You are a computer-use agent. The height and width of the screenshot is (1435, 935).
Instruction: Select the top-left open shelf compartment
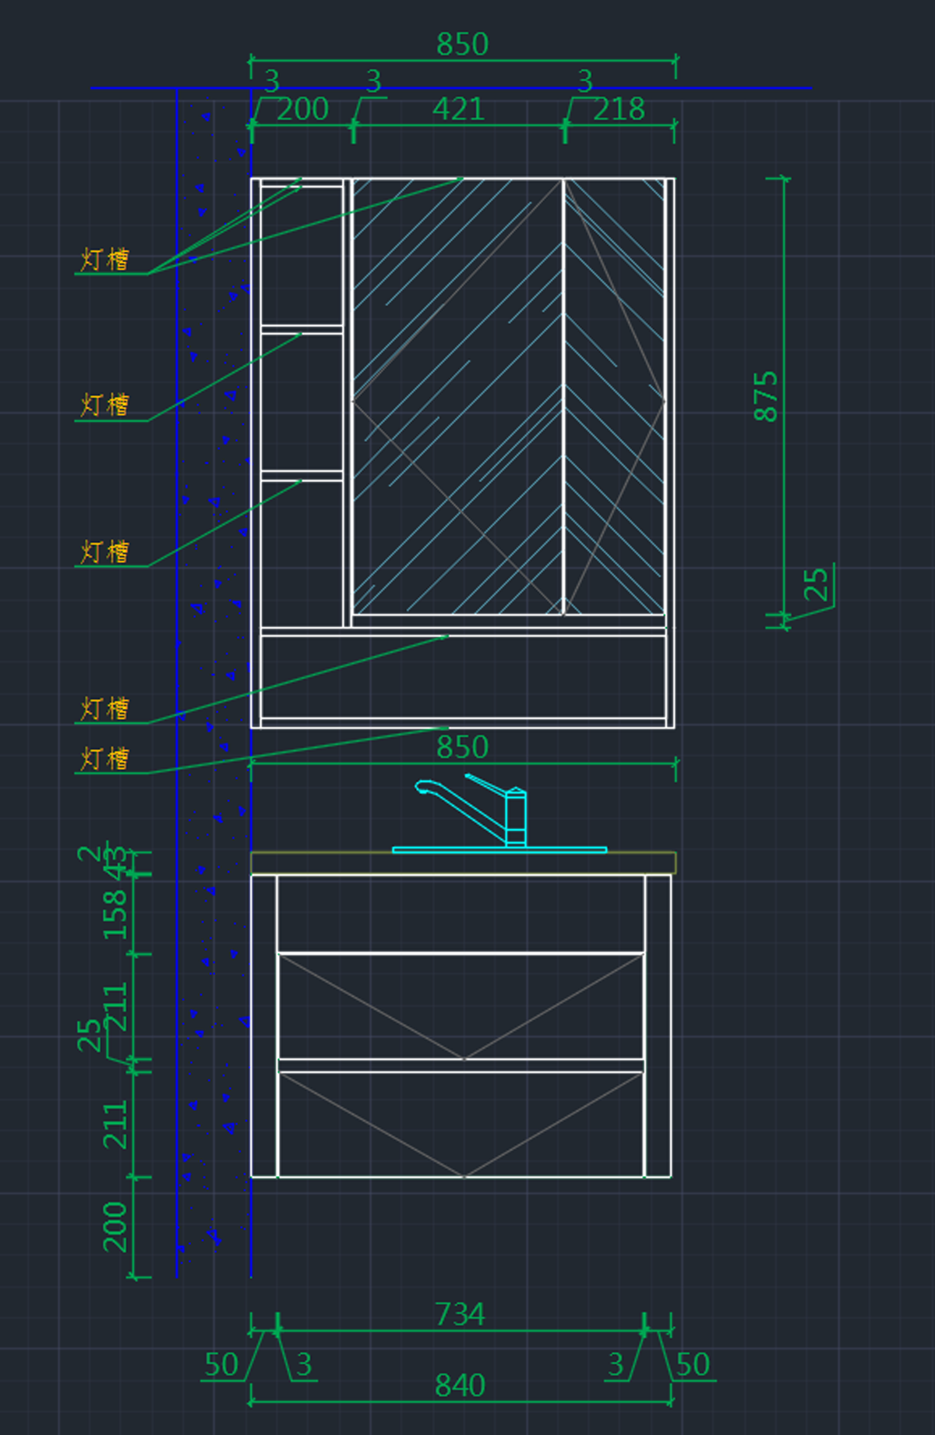pos(302,256)
